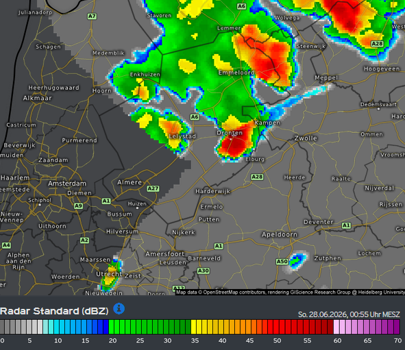Select the Amsterdam city label

pyautogui.click(x=67, y=184)
